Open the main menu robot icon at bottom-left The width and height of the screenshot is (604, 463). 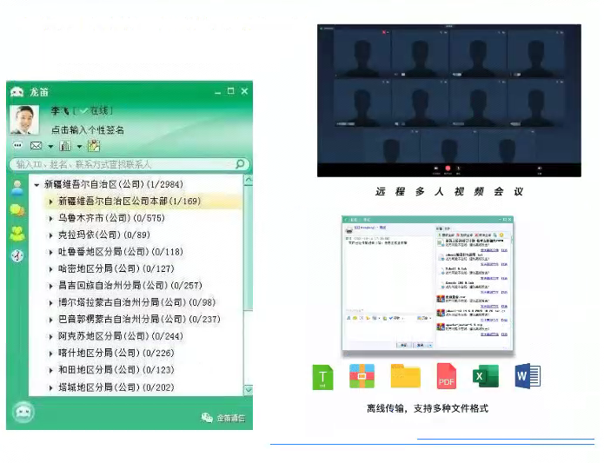(23, 413)
